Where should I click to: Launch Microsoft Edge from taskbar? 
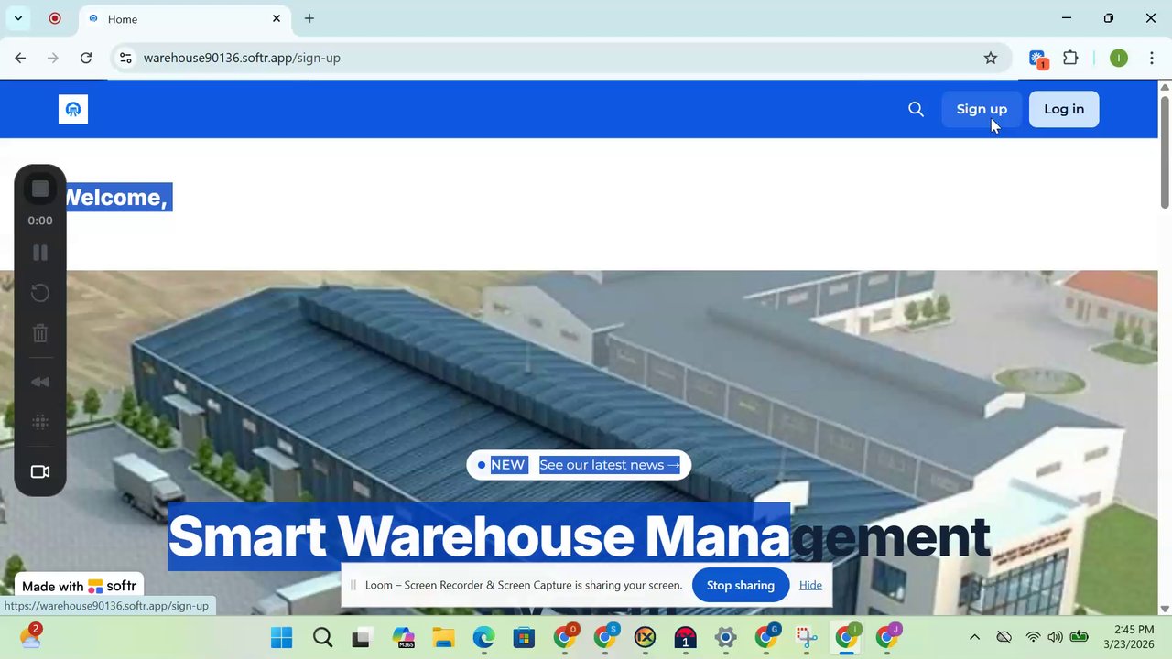[x=483, y=638]
